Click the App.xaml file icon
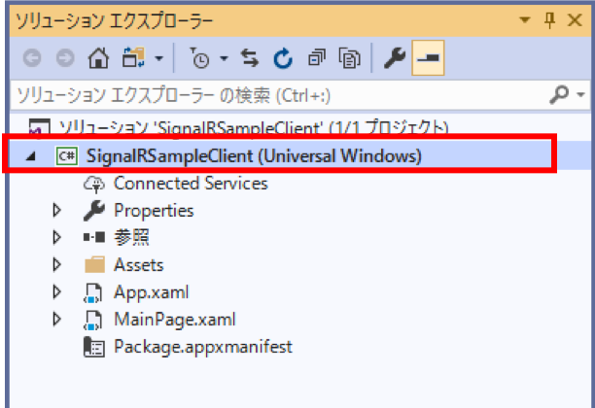The image size is (595, 408). click(93, 292)
